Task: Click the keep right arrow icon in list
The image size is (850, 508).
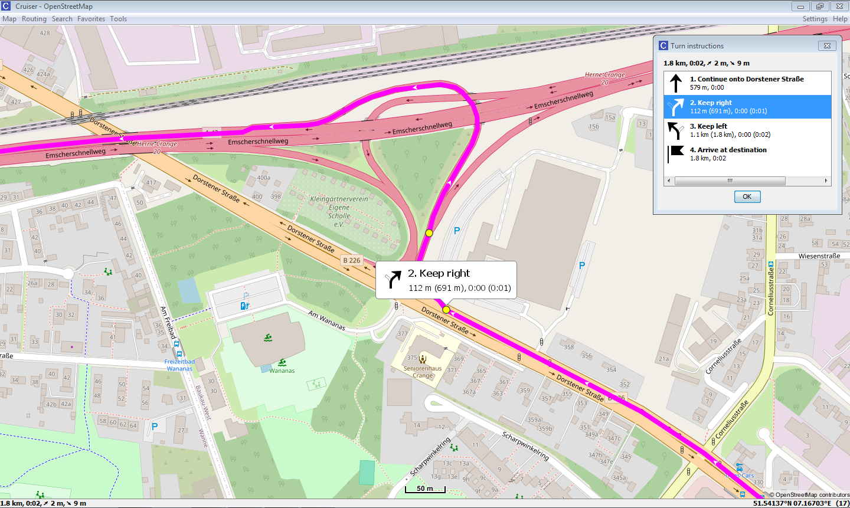Action: point(676,107)
